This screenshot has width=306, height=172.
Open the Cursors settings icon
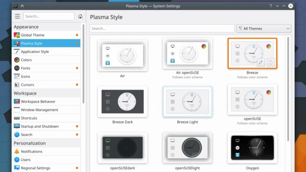(x=17, y=85)
